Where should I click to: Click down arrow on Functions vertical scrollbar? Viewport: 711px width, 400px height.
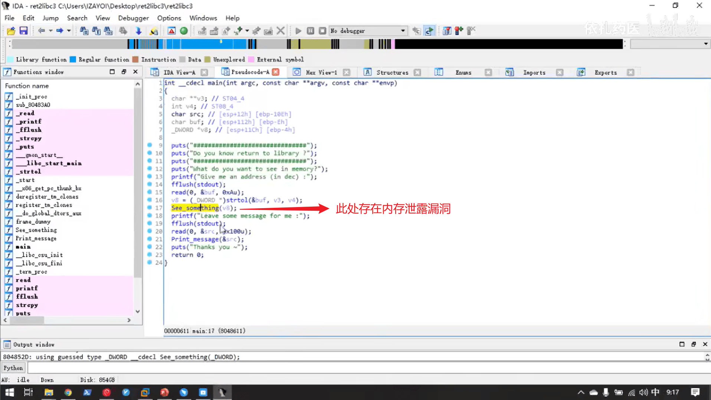[138, 311]
